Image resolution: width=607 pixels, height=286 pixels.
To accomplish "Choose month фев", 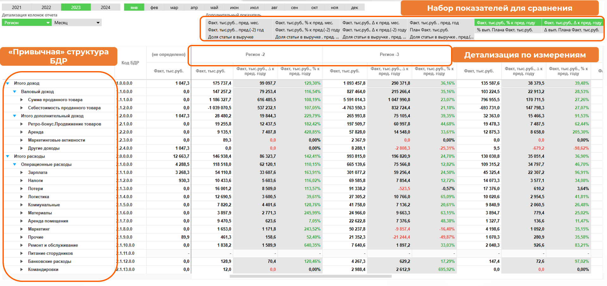I will pyautogui.click(x=154, y=7).
